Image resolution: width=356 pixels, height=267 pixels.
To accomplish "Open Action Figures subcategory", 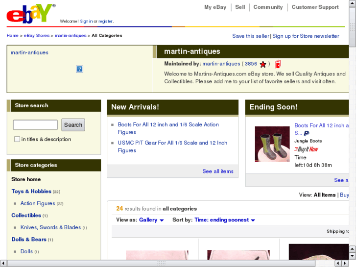I will pyautogui.click(x=38, y=203).
